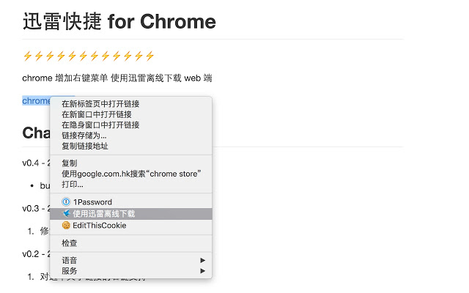Screen dimensions: 469x293
Task: Choose 在新窗口中打开链接 from context menu
Action: pos(131,114)
